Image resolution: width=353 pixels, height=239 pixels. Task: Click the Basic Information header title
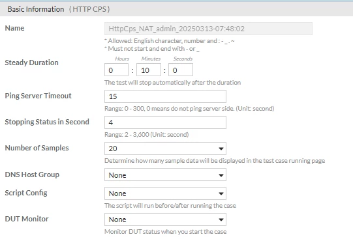pos(36,9)
